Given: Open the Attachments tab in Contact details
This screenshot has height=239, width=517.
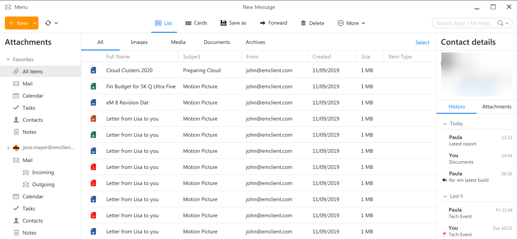Looking at the screenshot, I should [x=497, y=107].
